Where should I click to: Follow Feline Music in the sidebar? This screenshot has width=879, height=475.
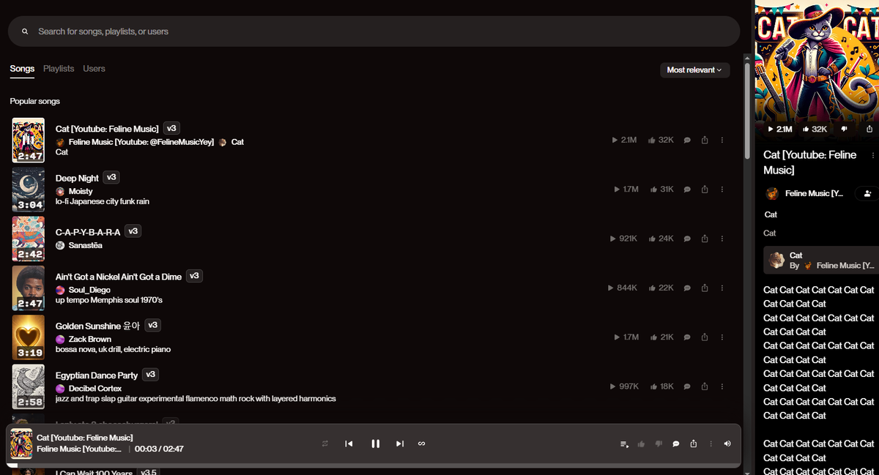867,193
